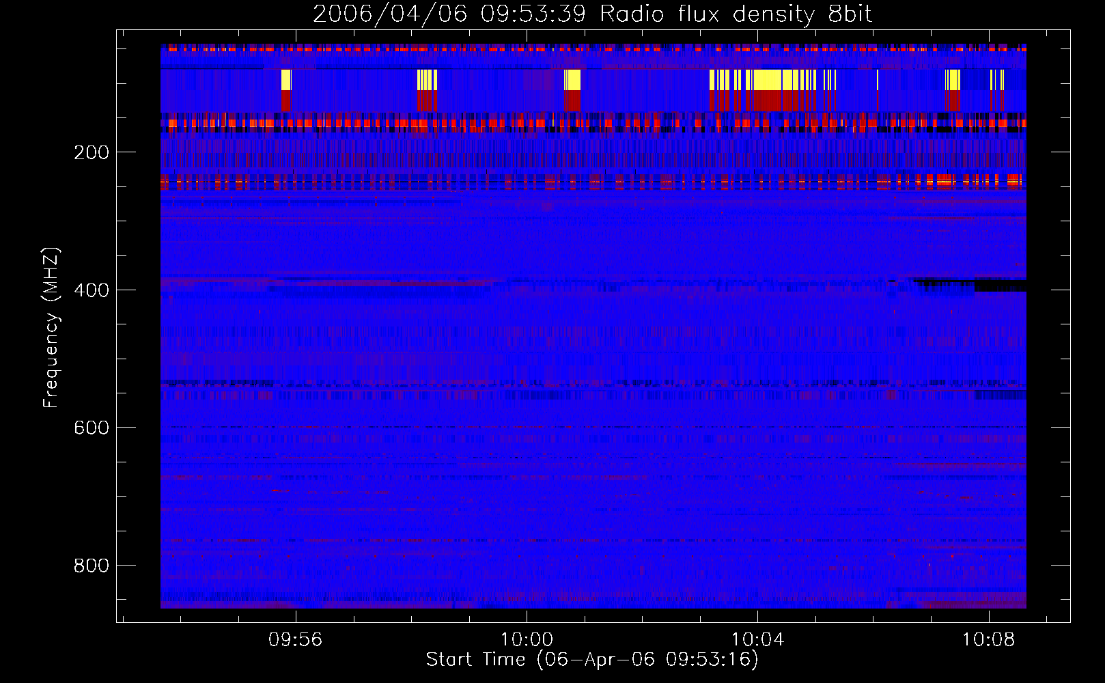Viewport: 1105px width, 683px height.
Task: Click the 600 frequency tick label
Action: (x=92, y=428)
